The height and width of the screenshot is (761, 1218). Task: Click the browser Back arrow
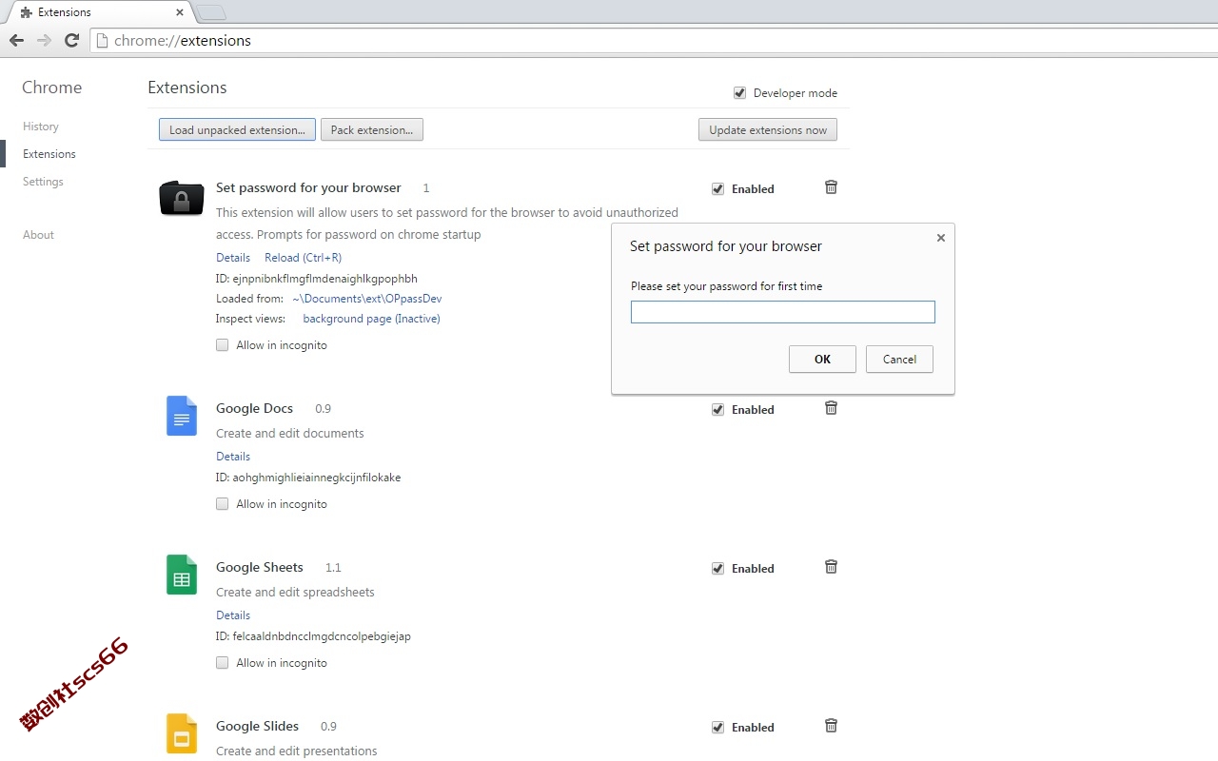point(16,40)
